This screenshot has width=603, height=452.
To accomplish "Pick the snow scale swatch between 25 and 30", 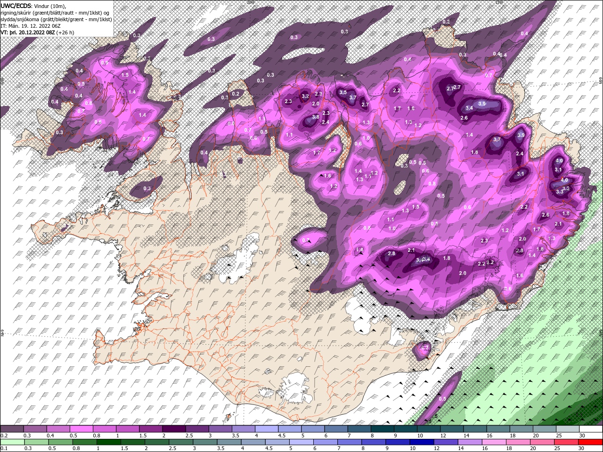I will pyautogui.click(x=567, y=429).
